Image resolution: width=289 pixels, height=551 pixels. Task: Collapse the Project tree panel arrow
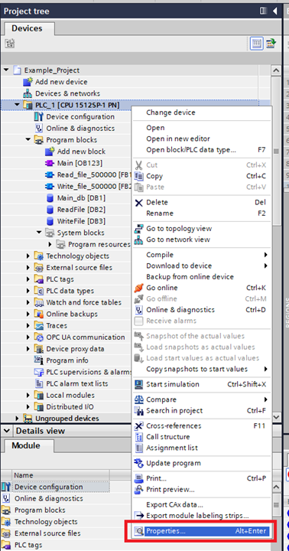tap(274, 11)
